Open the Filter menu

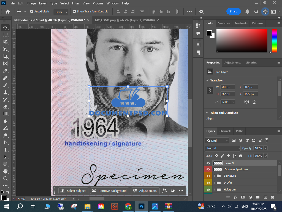(76, 3)
